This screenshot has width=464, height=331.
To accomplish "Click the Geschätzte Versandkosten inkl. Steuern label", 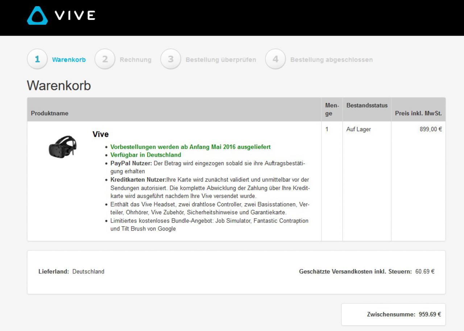I will 355,272.
